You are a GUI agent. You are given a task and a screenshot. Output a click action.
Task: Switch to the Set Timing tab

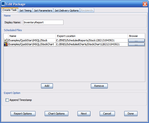[x=25, y=11]
